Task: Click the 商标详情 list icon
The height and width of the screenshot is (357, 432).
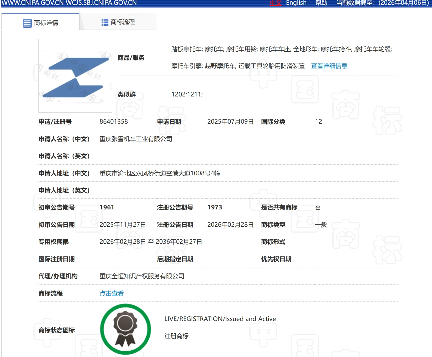Action: tap(27, 23)
